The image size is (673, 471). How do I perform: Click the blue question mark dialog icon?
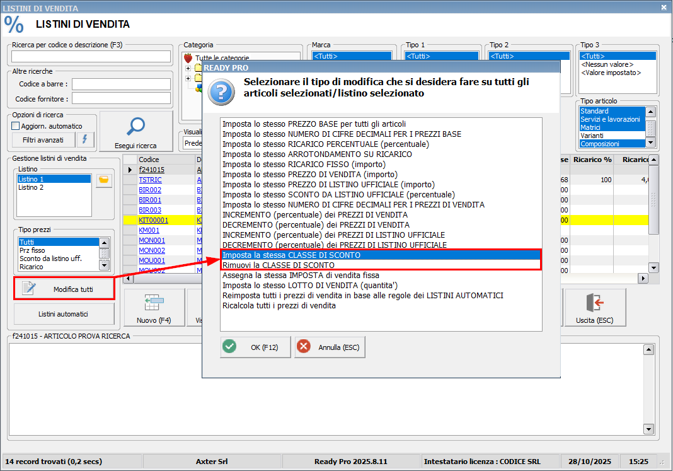(221, 92)
